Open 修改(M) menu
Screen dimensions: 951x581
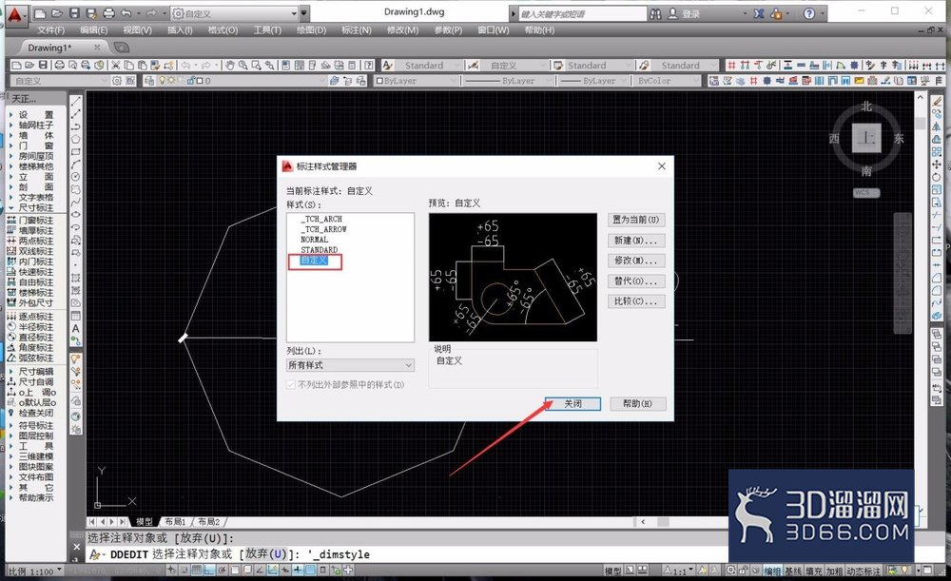coord(402,29)
